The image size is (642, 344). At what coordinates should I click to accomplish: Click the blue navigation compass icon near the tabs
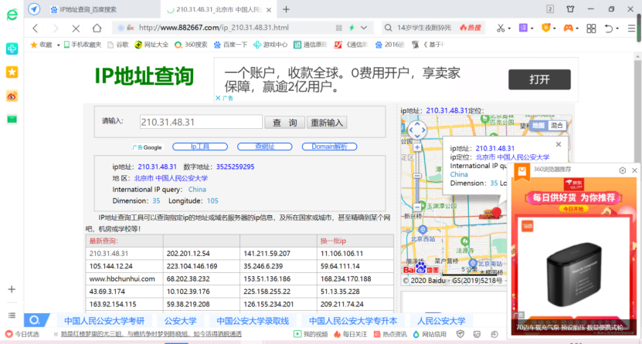pos(34,9)
